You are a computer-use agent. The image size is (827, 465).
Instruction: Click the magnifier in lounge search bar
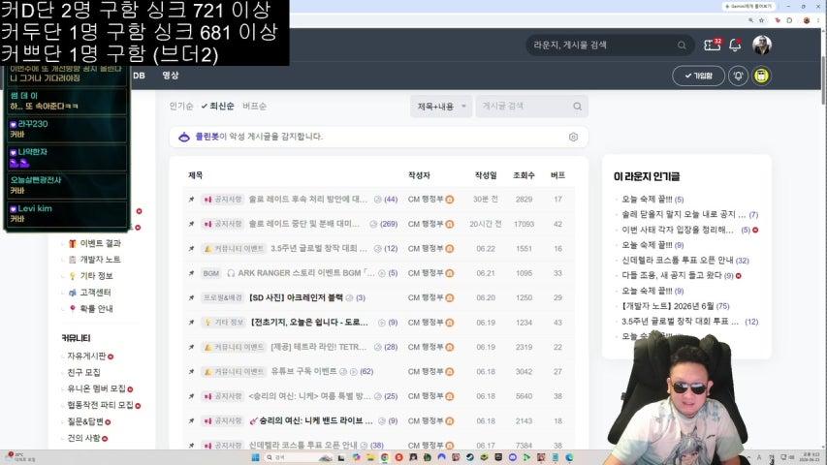point(682,46)
